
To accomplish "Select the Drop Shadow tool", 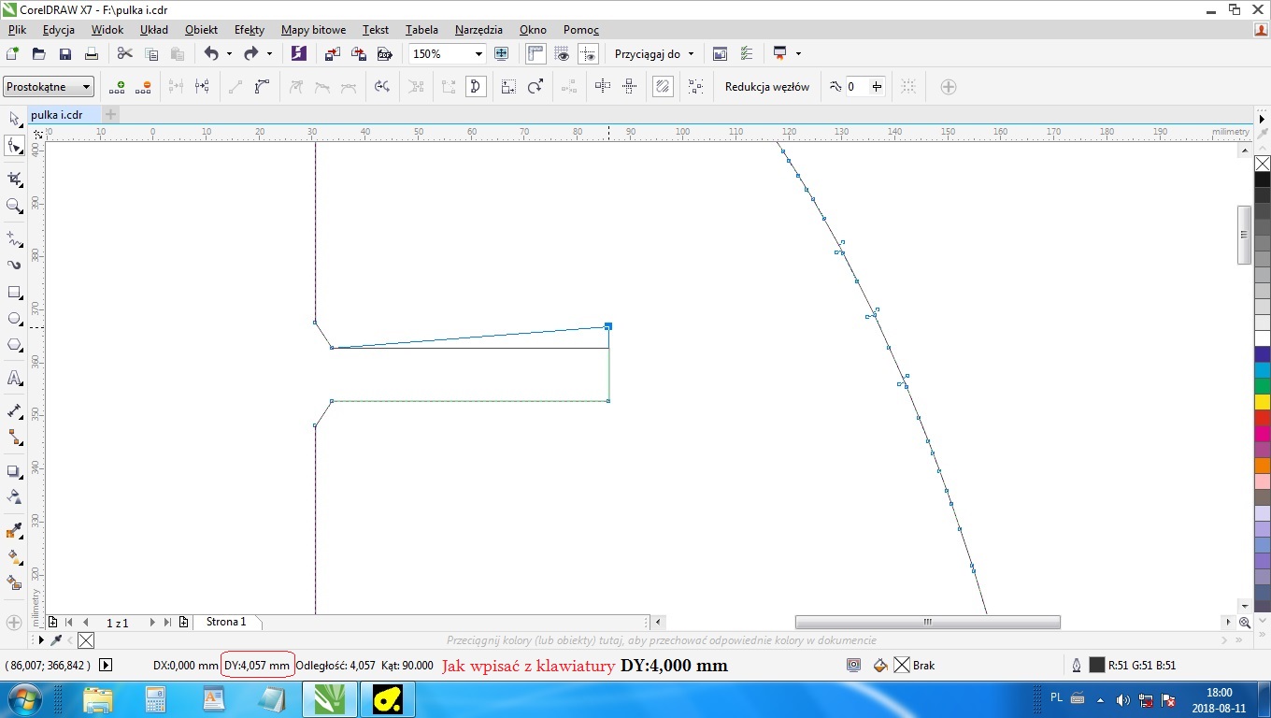I will tap(14, 470).
